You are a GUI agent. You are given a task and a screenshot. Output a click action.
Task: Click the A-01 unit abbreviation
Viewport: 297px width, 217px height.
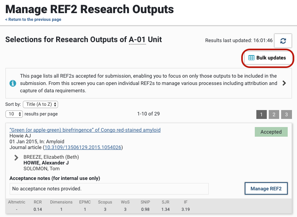[137, 39]
